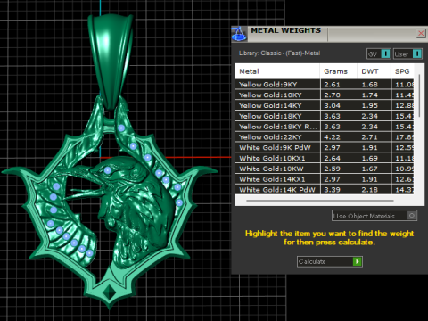Viewport: 428px width, 321px height.
Task: Select the White Gold:14KX1 row
Action: pyautogui.click(x=325, y=179)
